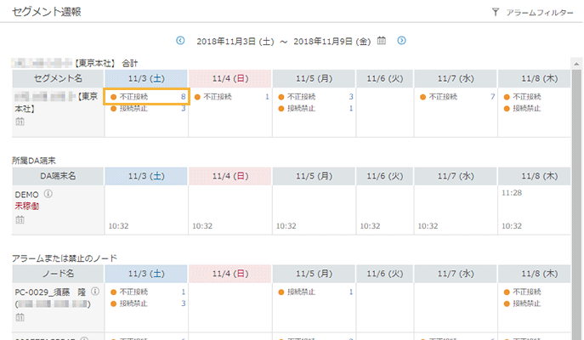584x340 pixels.
Task: Click DEMO terminal 10:32 entry on 11/3
Action: (119, 227)
